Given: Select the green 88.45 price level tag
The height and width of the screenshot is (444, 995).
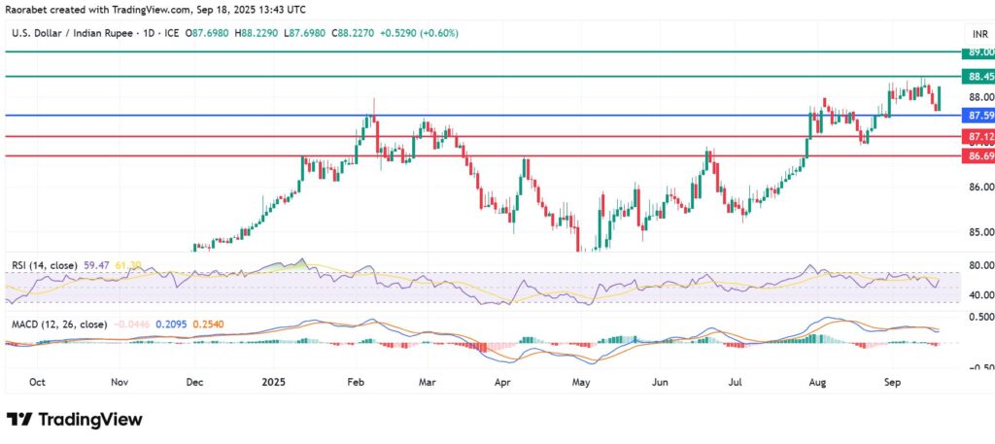Looking at the screenshot, I should pyautogui.click(x=976, y=76).
